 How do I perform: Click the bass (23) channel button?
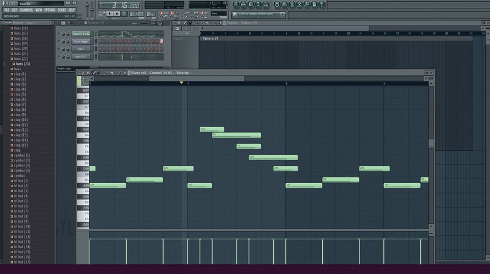click(81, 57)
